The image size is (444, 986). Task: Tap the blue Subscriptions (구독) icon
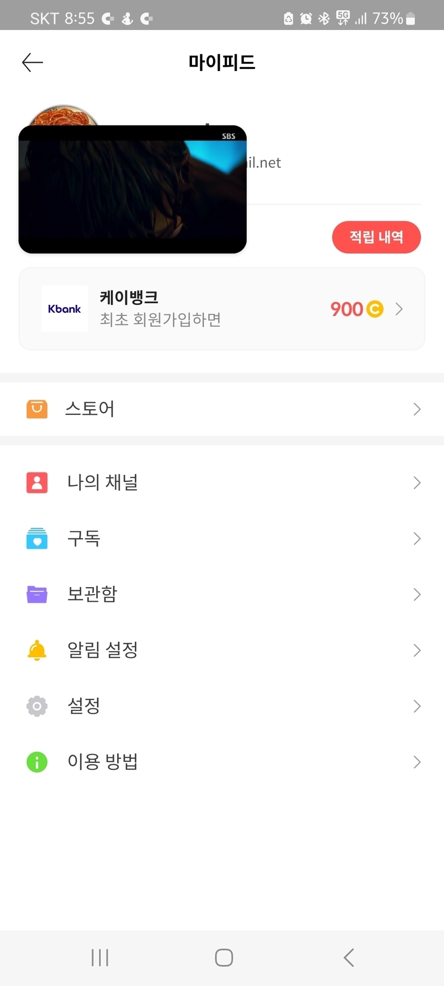(37, 538)
